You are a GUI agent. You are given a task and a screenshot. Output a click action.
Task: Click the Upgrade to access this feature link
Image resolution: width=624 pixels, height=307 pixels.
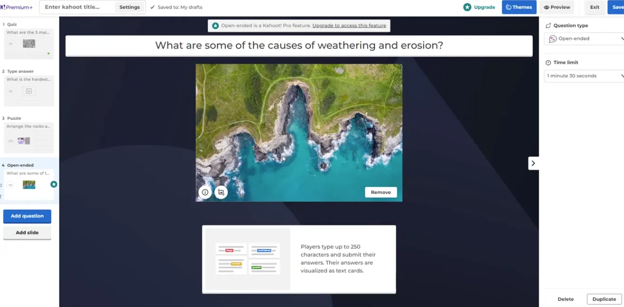(349, 26)
